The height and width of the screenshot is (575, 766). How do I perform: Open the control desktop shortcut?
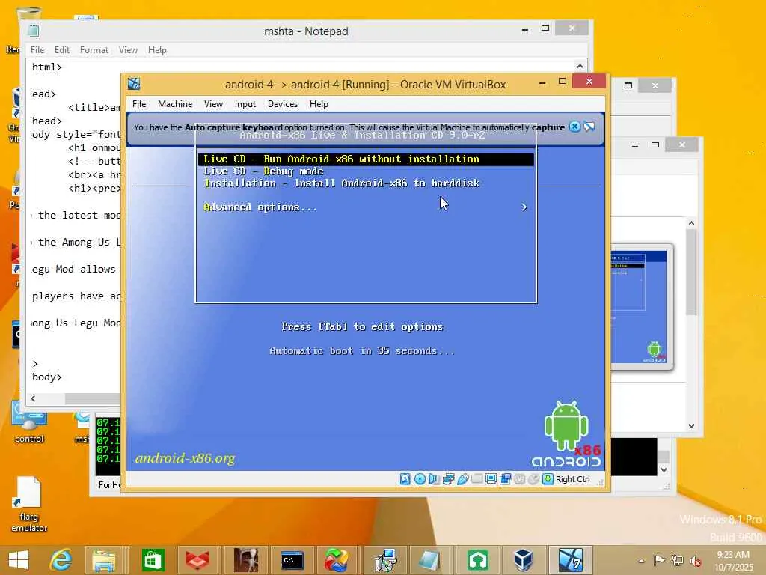[29, 422]
